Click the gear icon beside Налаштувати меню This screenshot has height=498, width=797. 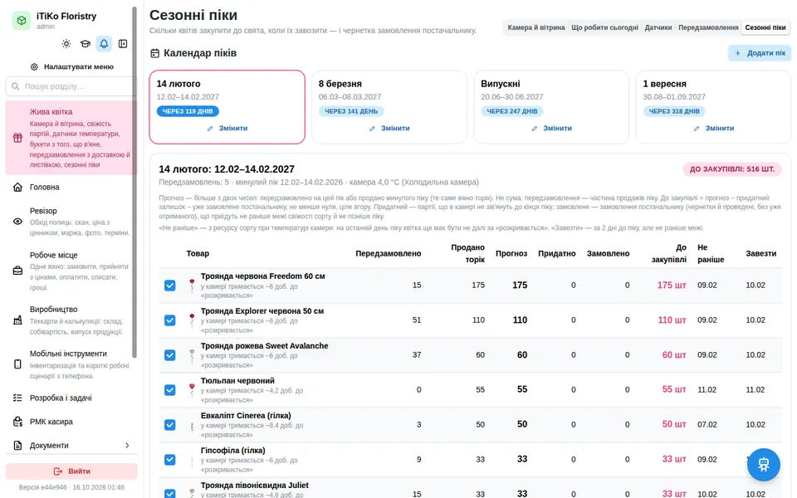click(x=35, y=66)
